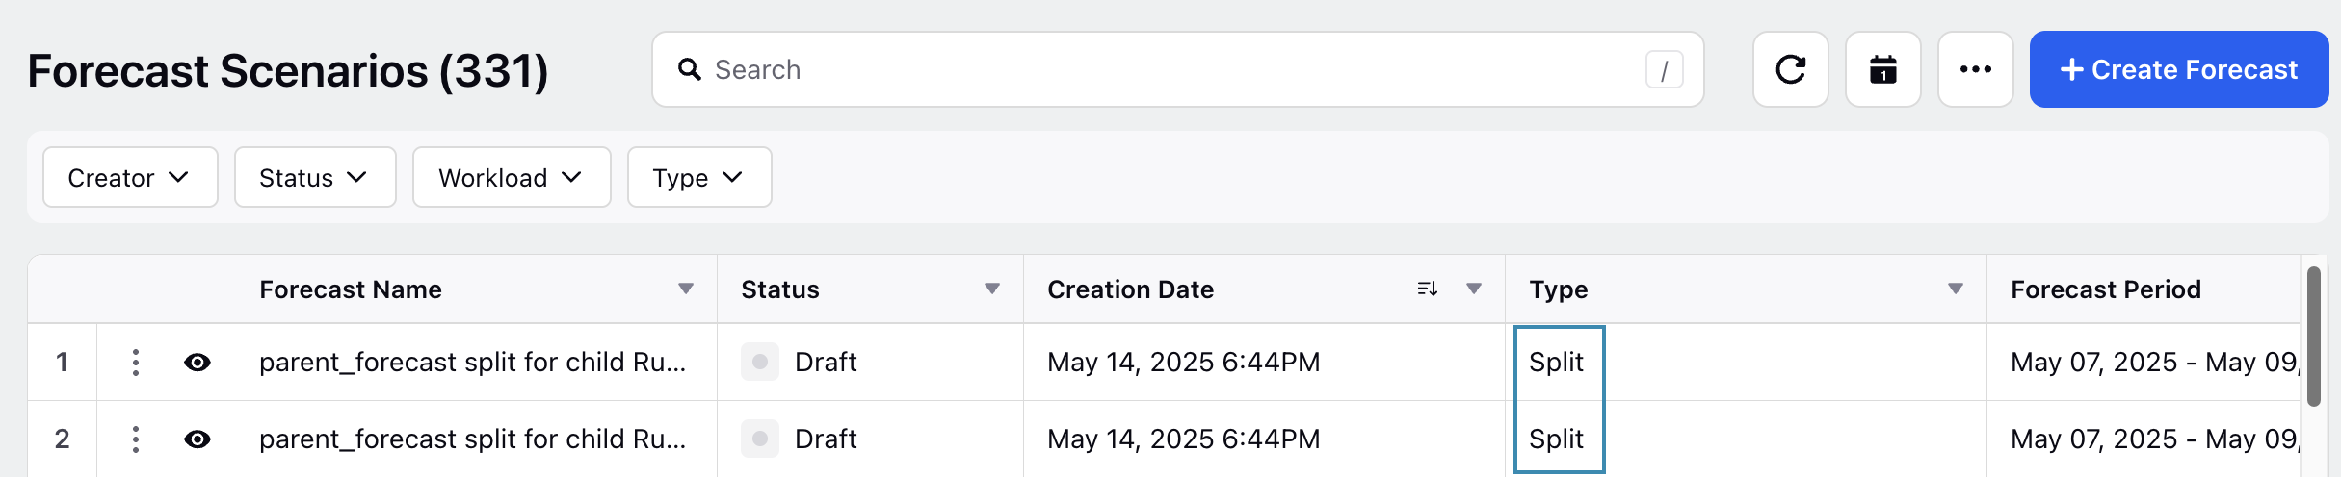Viewport: 2341px width, 477px height.
Task: Expand the Workload filter dropdown
Action: click(x=512, y=177)
